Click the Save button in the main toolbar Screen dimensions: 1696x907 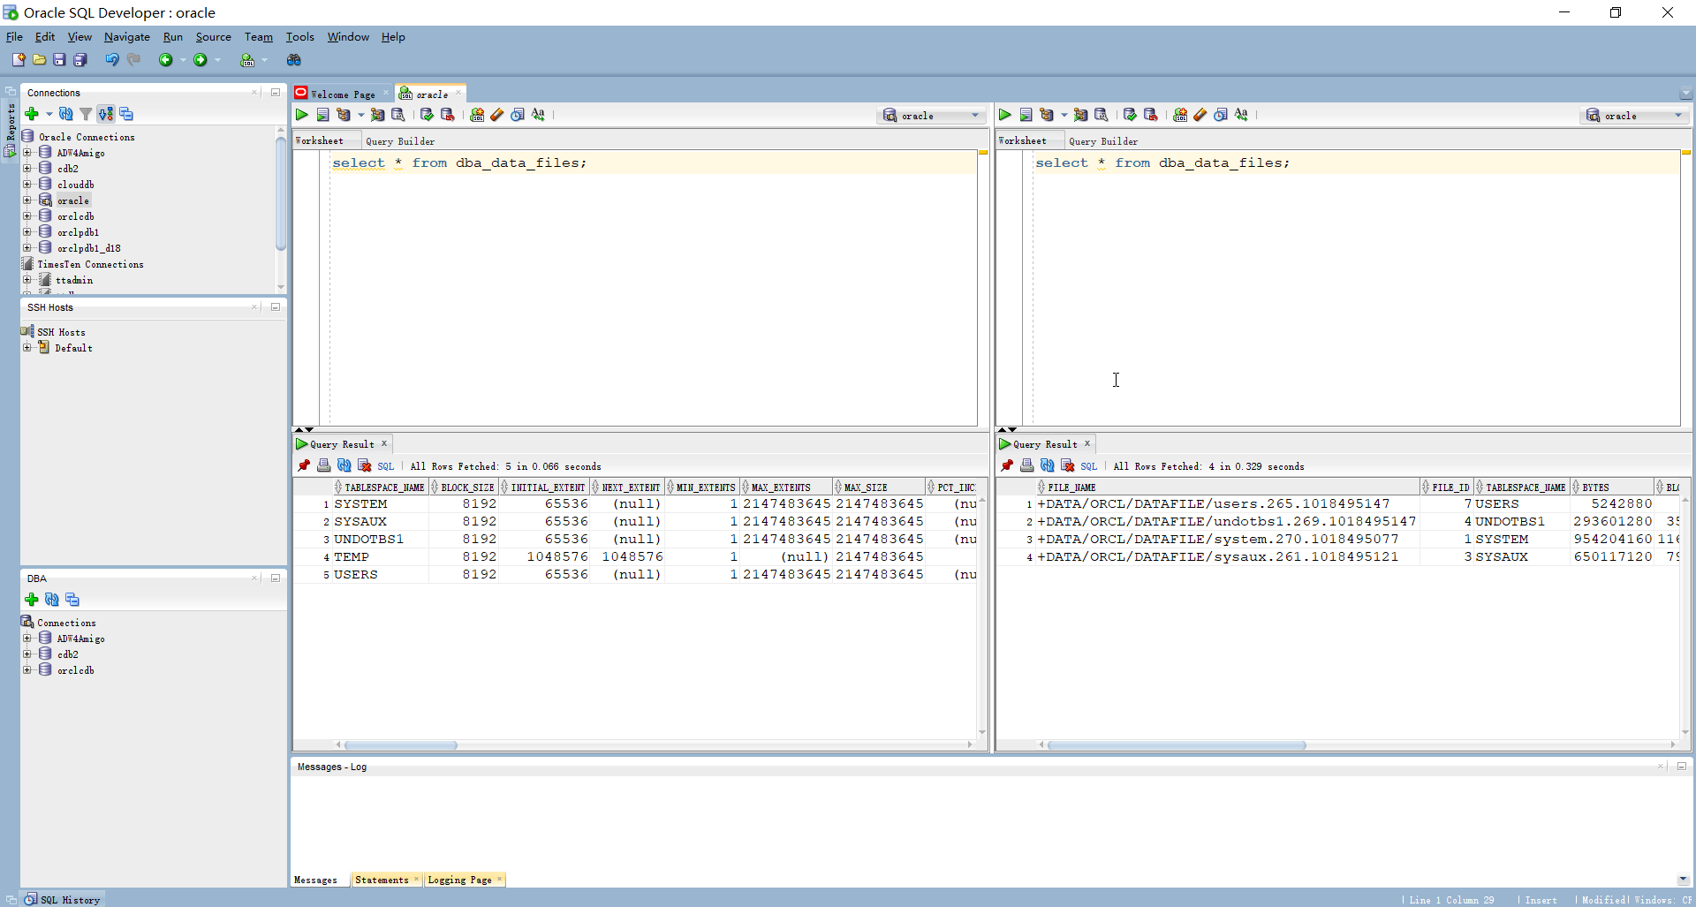(59, 59)
